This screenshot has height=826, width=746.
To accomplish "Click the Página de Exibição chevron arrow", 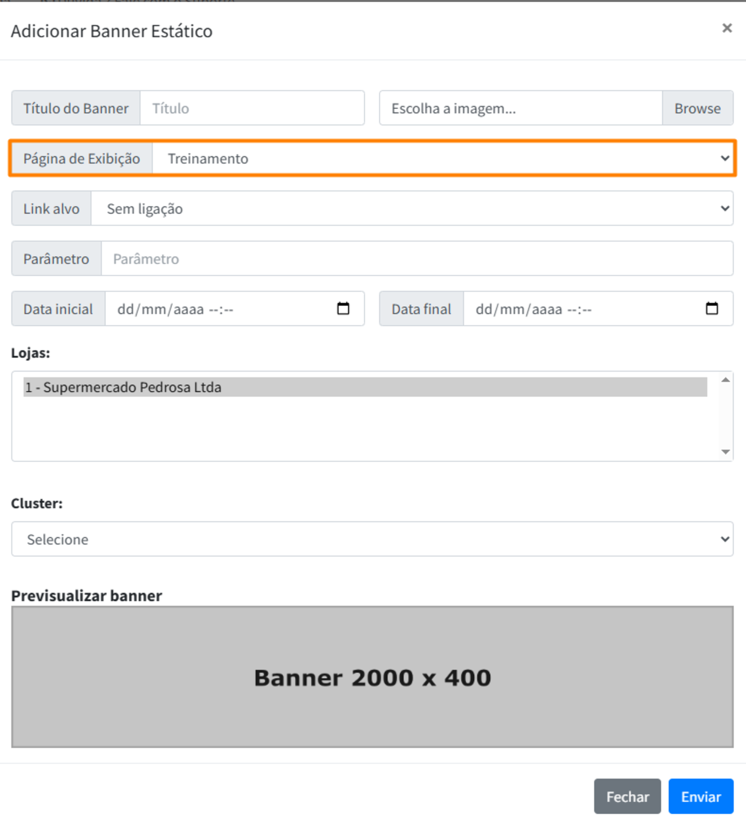I will coord(724,158).
